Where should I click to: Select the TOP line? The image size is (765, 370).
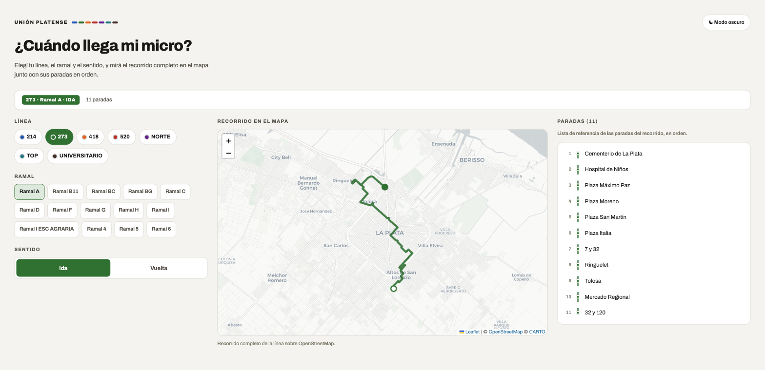coord(29,156)
